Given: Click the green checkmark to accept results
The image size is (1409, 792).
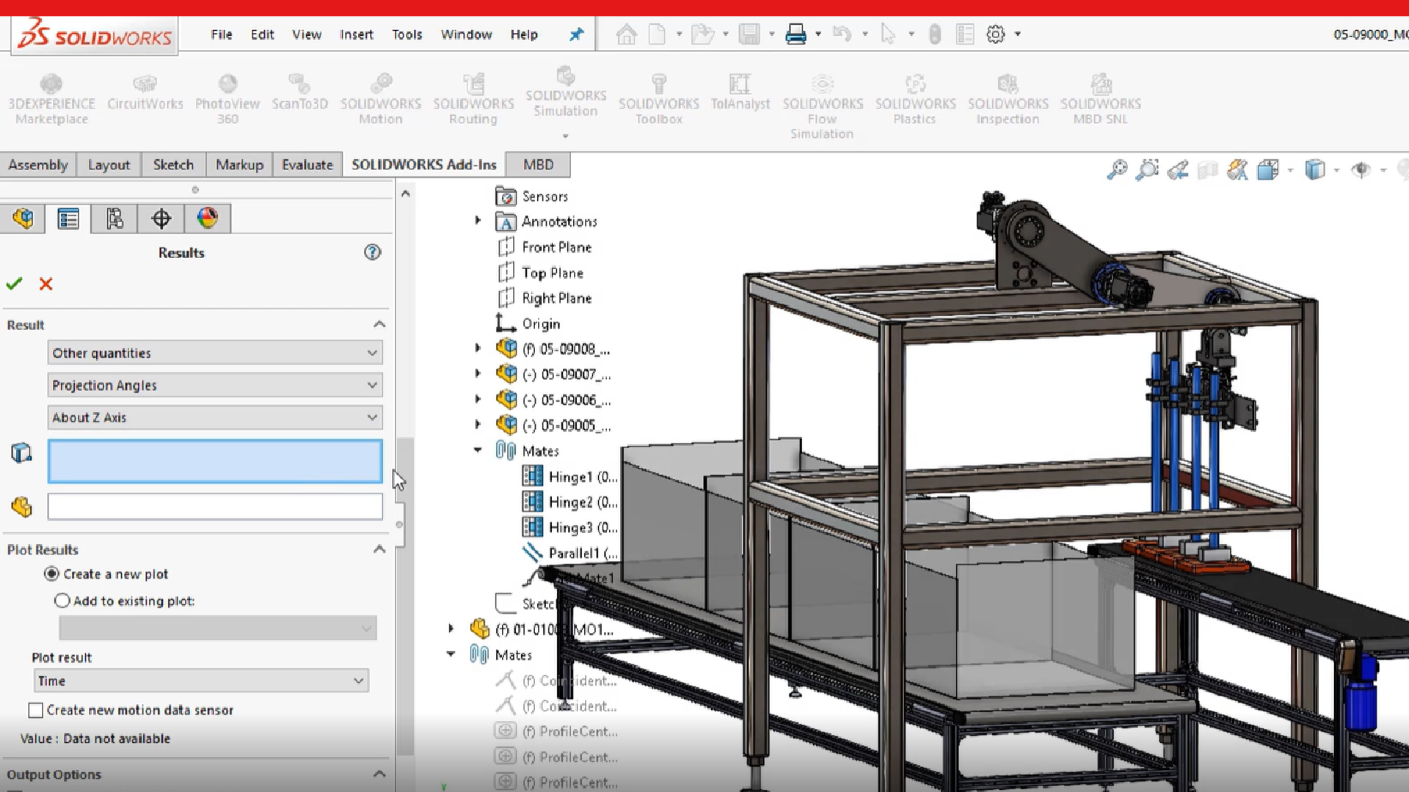Looking at the screenshot, I should (14, 284).
